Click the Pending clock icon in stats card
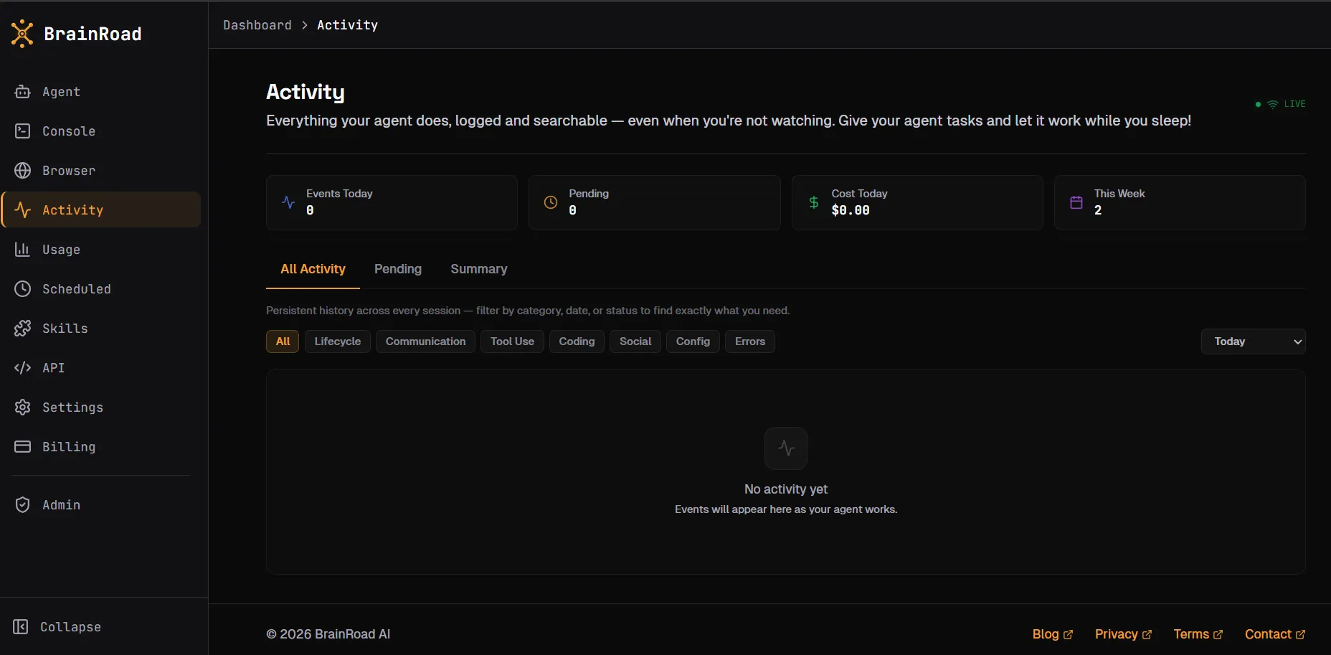1331x655 pixels. pos(551,202)
